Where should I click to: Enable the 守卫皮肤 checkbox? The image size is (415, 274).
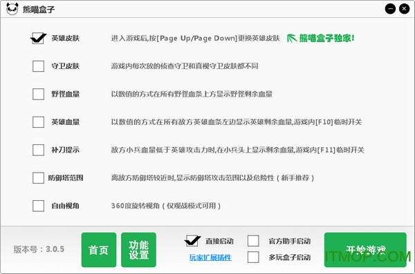tap(38, 66)
